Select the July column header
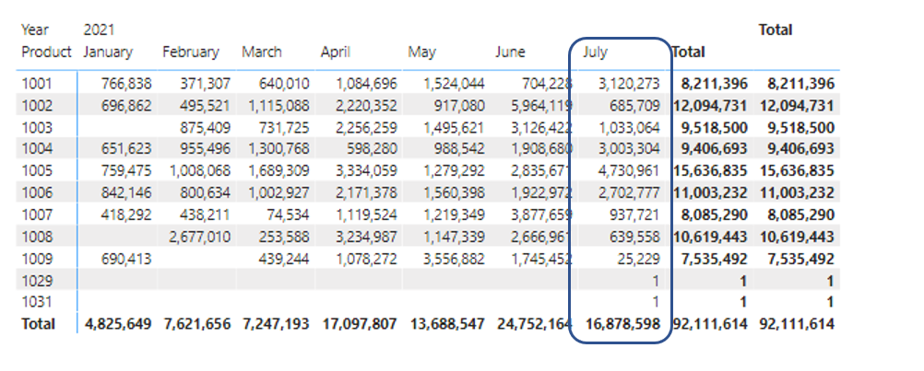 tap(595, 52)
